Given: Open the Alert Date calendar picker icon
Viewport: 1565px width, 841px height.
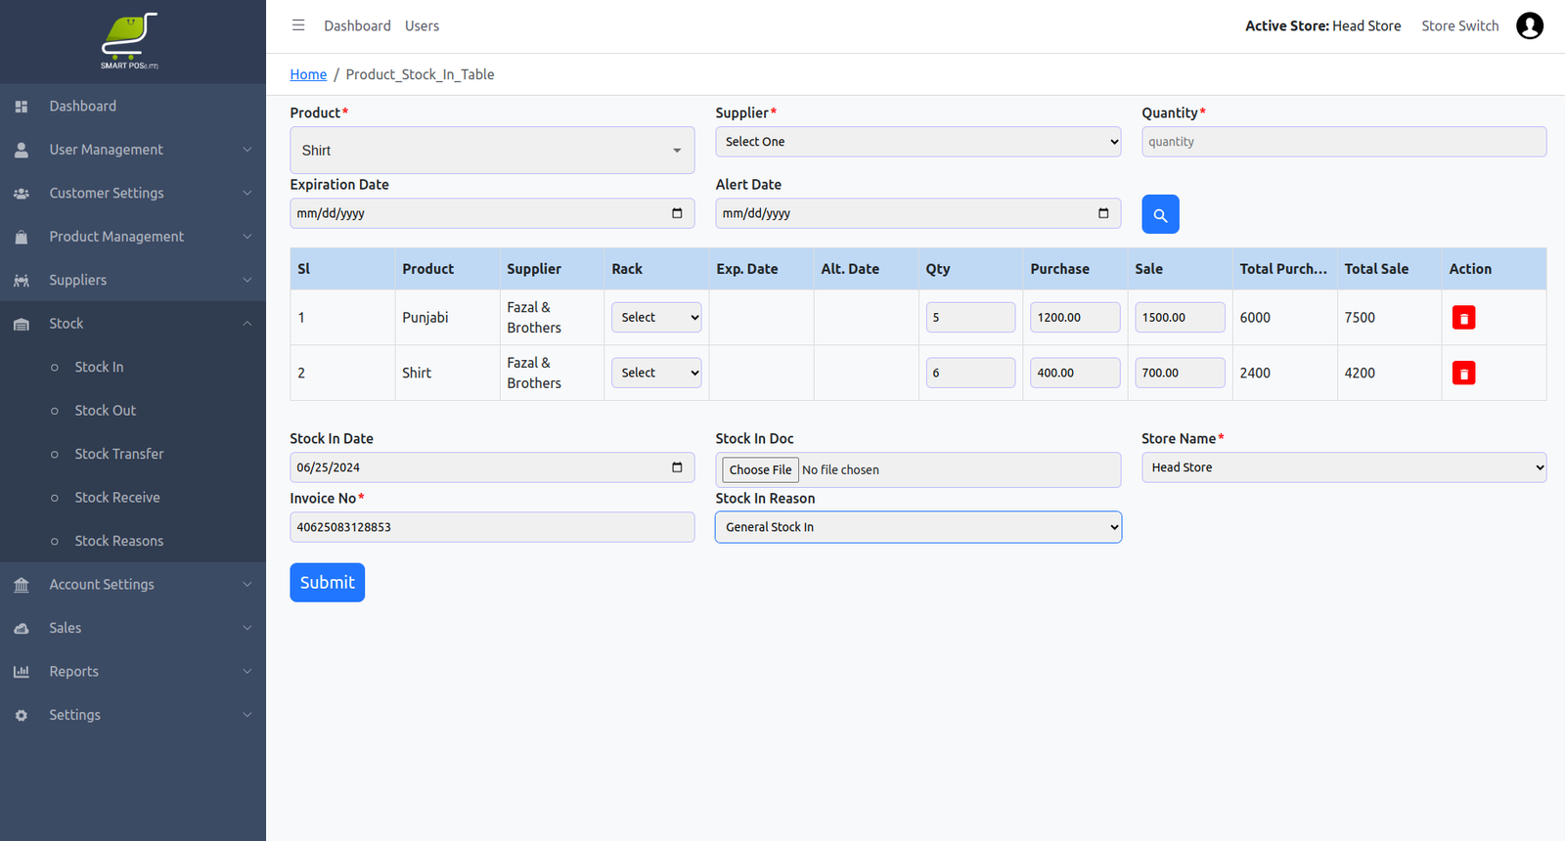Looking at the screenshot, I should click(1103, 213).
